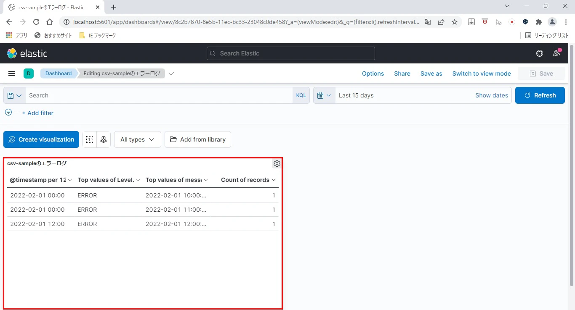Go back in browser history

coord(9,22)
